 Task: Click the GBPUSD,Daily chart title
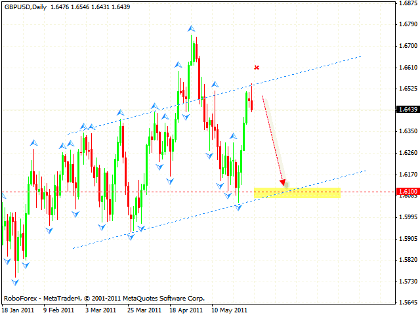(x=24, y=6)
